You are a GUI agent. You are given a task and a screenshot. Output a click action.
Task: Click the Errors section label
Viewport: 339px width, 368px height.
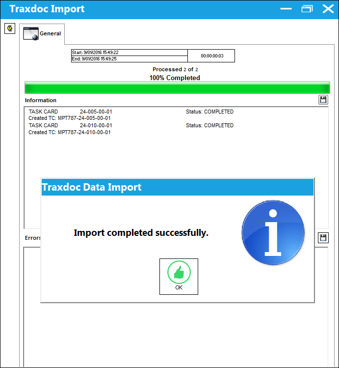coord(33,238)
